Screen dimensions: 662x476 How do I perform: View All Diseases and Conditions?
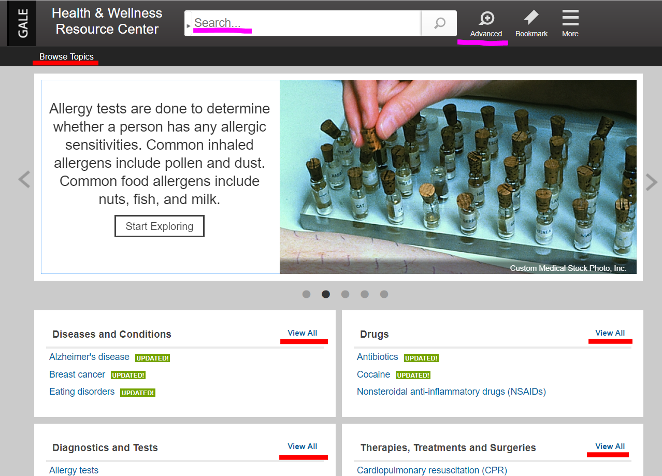point(303,333)
